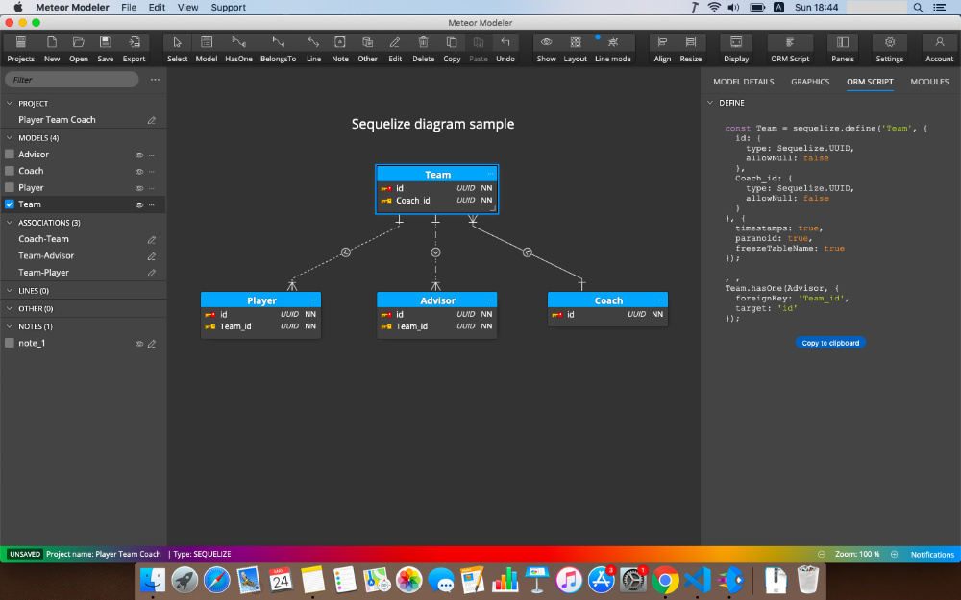Click Copy to clipboard

[830, 343]
